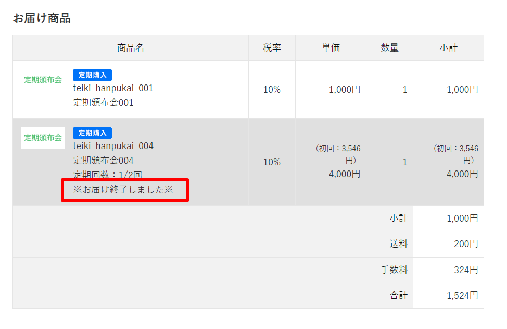Click the second row 定期頒布会 product thumbnail
507x329 pixels.
pyautogui.click(x=43, y=138)
